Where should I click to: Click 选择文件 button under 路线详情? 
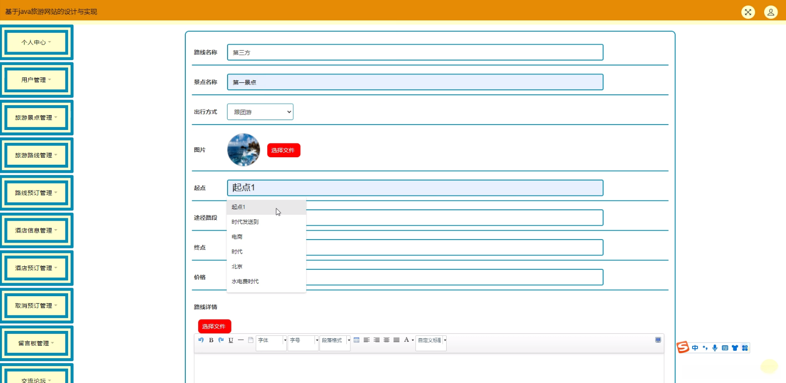click(x=215, y=326)
